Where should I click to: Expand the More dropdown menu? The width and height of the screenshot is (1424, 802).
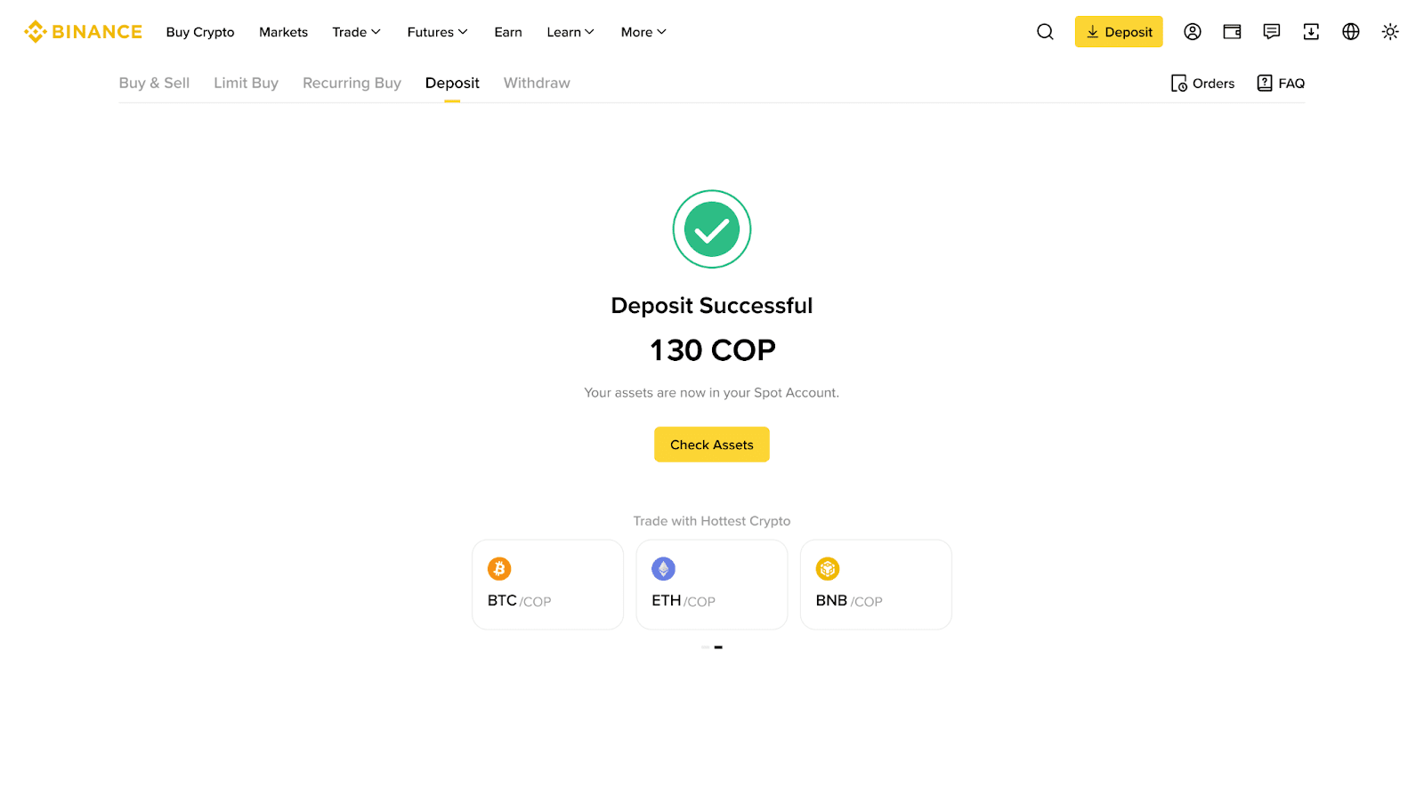(x=643, y=32)
